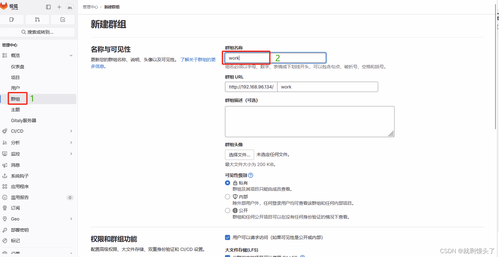Click the JiHu GitLab fox logo
Image resolution: width=499 pixels, height=257 pixels.
pyautogui.click(x=4, y=6)
